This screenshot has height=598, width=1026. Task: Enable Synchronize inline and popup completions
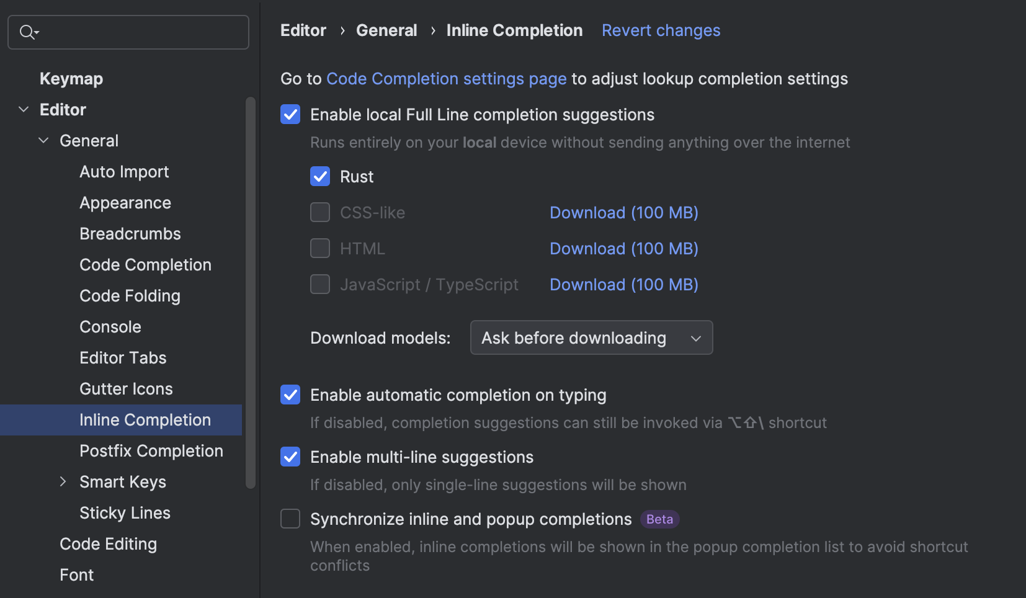tap(290, 519)
